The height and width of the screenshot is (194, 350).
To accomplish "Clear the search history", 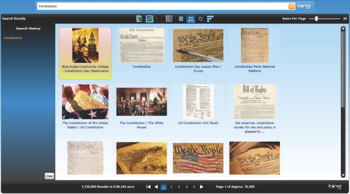I will pyautogui.click(x=49, y=176).
